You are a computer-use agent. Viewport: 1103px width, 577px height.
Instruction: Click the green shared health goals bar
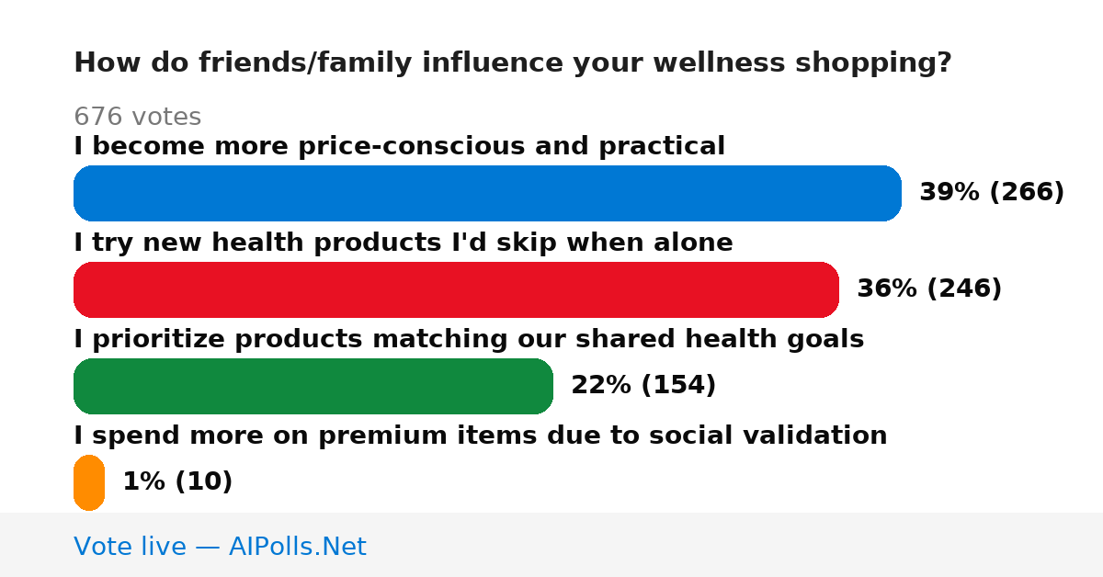(x=313, y=386)
